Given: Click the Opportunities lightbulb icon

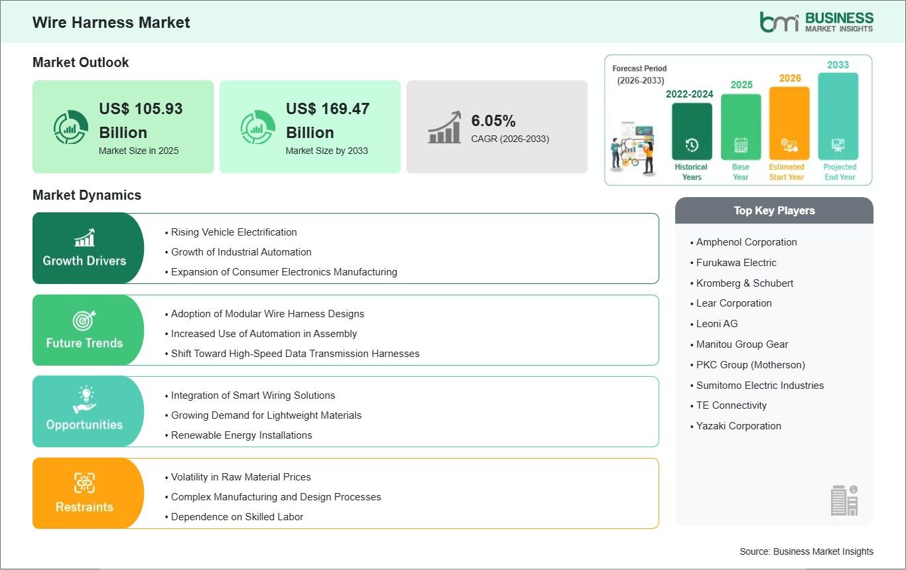Looking at the screenshot, I should (x=84, y=400).
